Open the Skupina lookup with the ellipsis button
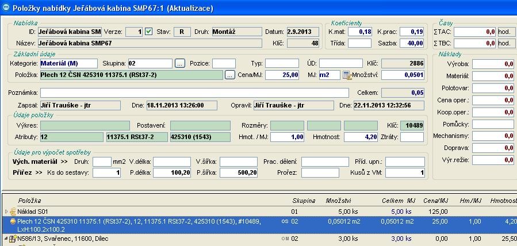Image resolution: width=517 pixels, height=246 pixels. coord(180,63)
